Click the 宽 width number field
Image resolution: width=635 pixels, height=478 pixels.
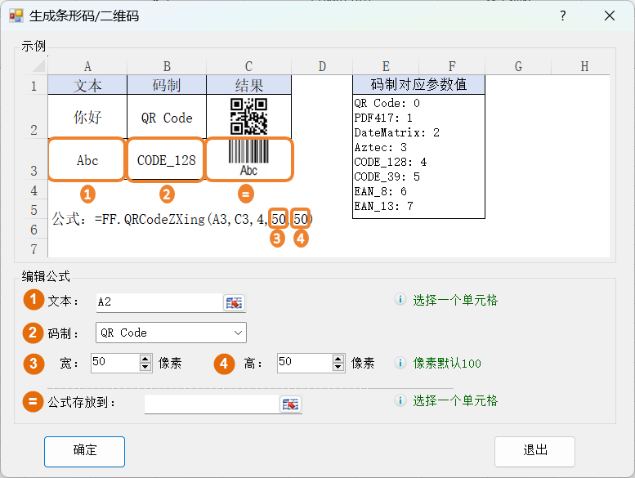[x=114, y=363]
